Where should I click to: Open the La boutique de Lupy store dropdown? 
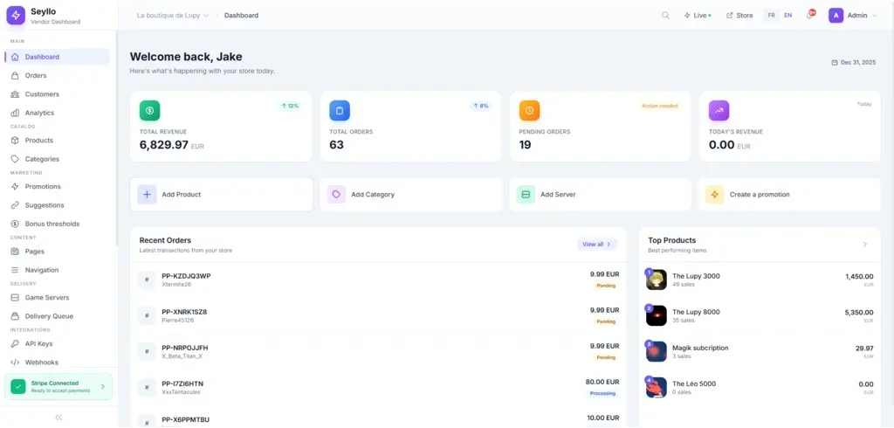173,16
